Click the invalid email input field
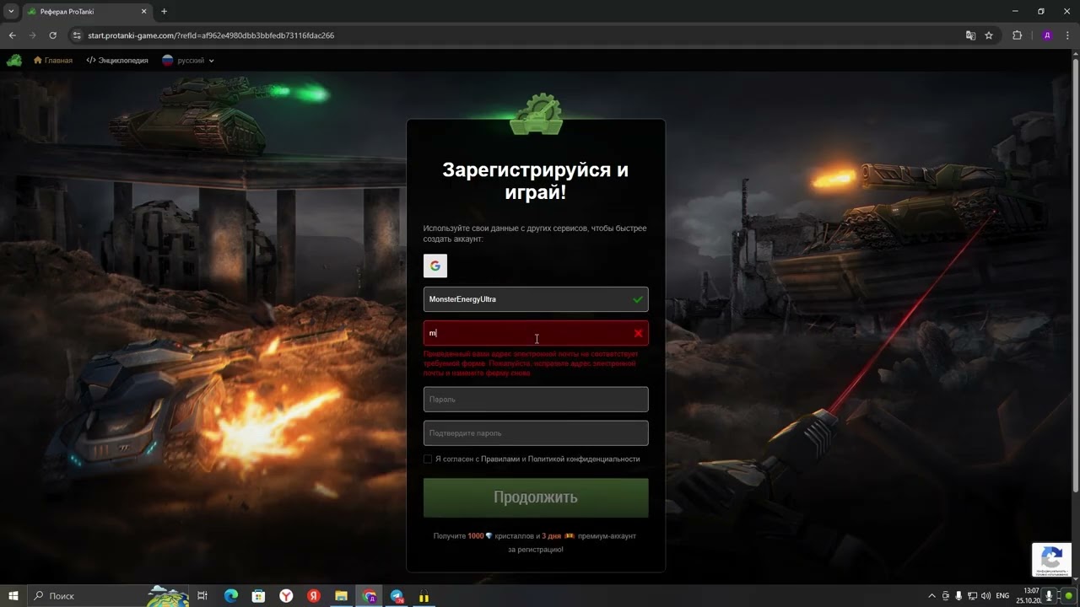The image size is (1080, 607). click(536, 333)
